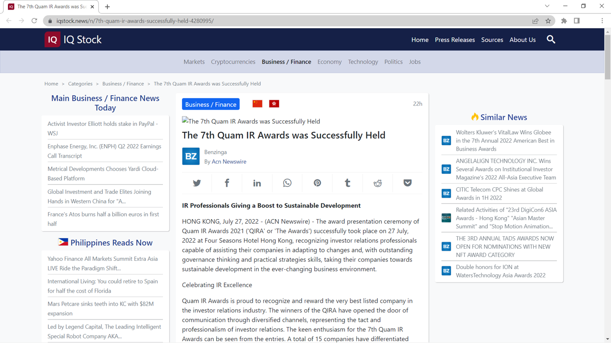Click scrollbar down arrow

click(607, 339)
